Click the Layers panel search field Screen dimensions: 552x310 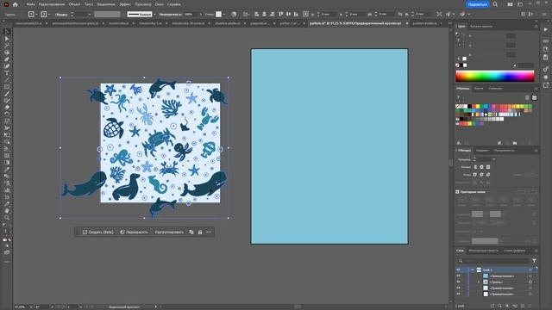(493, 260)
